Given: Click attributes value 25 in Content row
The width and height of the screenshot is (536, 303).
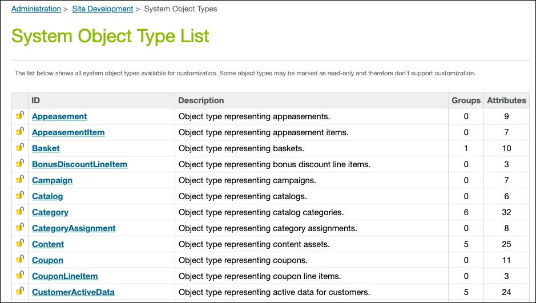Looking at the screenshot, I should pos(506,244).
